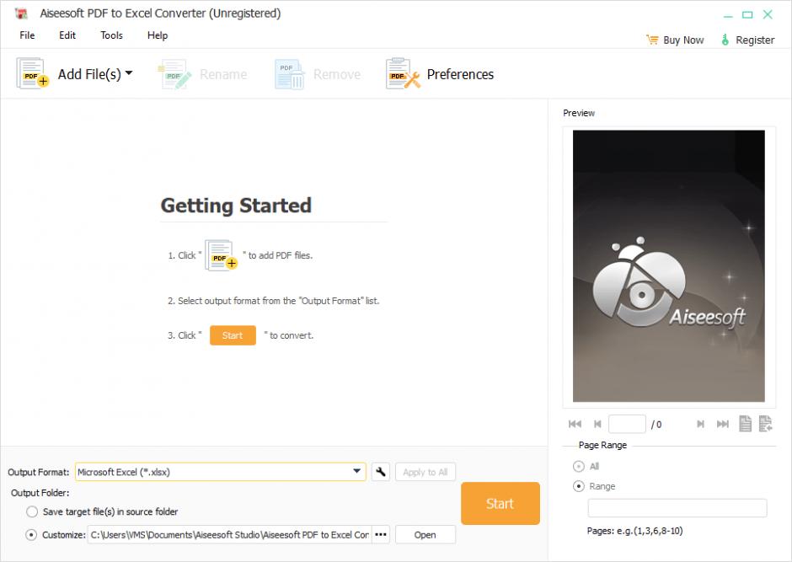Minimize the converter window
792x562 pixels.
click(x=728, y=15)
